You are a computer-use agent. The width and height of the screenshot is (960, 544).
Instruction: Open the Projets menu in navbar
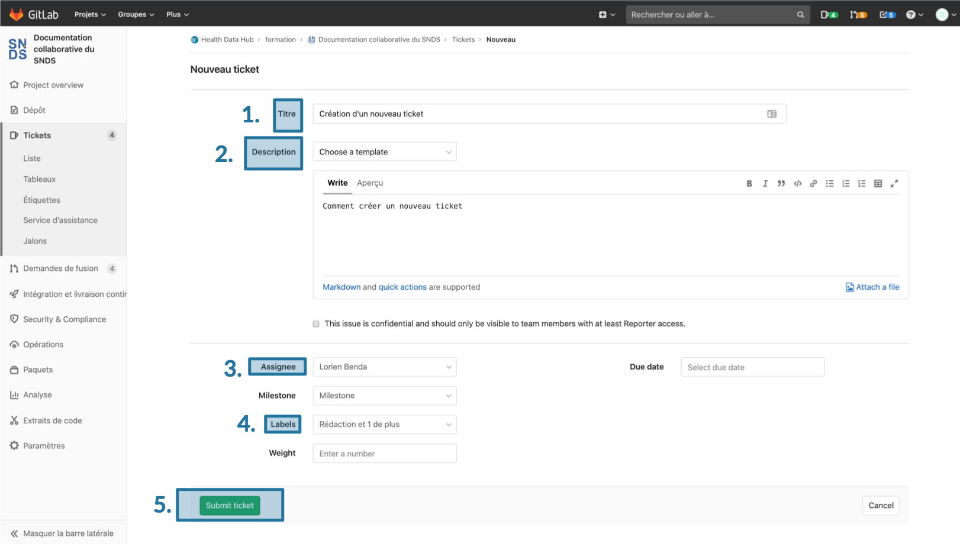(x=90, y=14)
